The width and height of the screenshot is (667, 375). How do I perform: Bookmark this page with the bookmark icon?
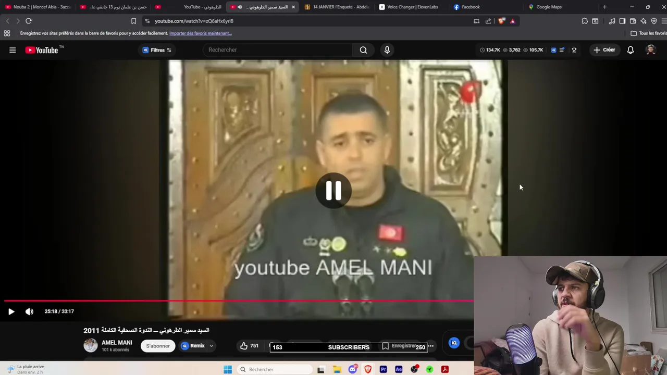(x=133, y=21)
